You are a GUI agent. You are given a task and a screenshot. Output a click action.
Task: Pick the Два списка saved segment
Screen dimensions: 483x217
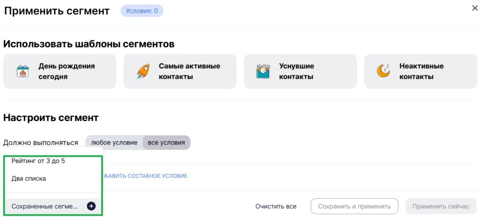click(x=29, y=179)
